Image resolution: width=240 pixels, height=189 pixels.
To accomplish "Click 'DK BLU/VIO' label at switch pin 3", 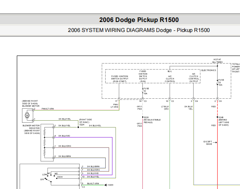I will [x=93, y=173].
